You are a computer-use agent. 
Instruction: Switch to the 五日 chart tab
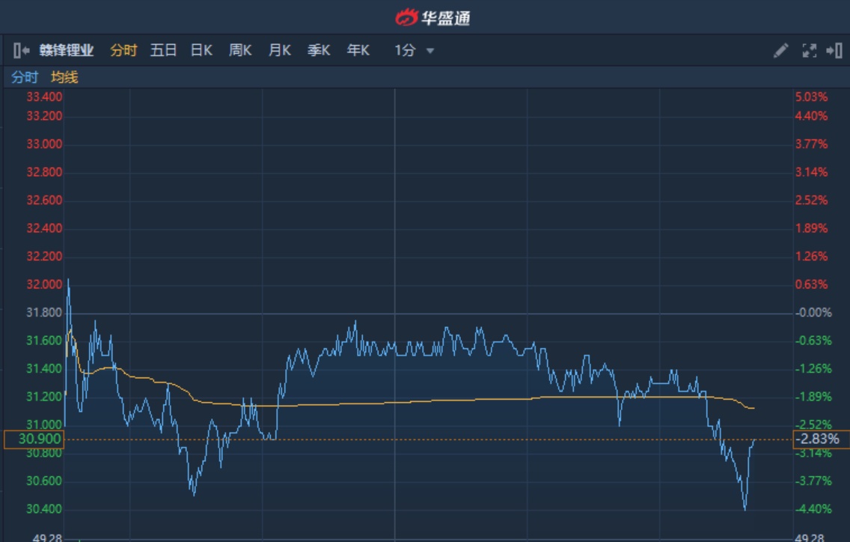tap(163, 51)
